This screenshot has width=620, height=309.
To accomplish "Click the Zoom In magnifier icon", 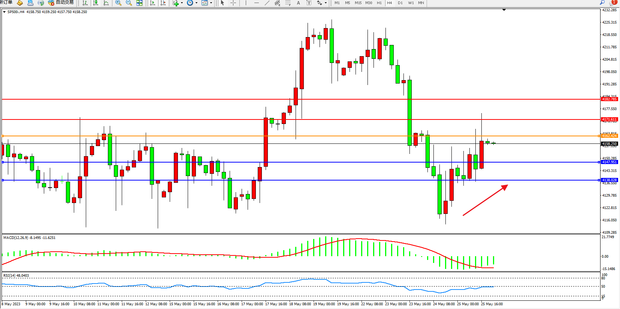I will click(x=118, y=3).
